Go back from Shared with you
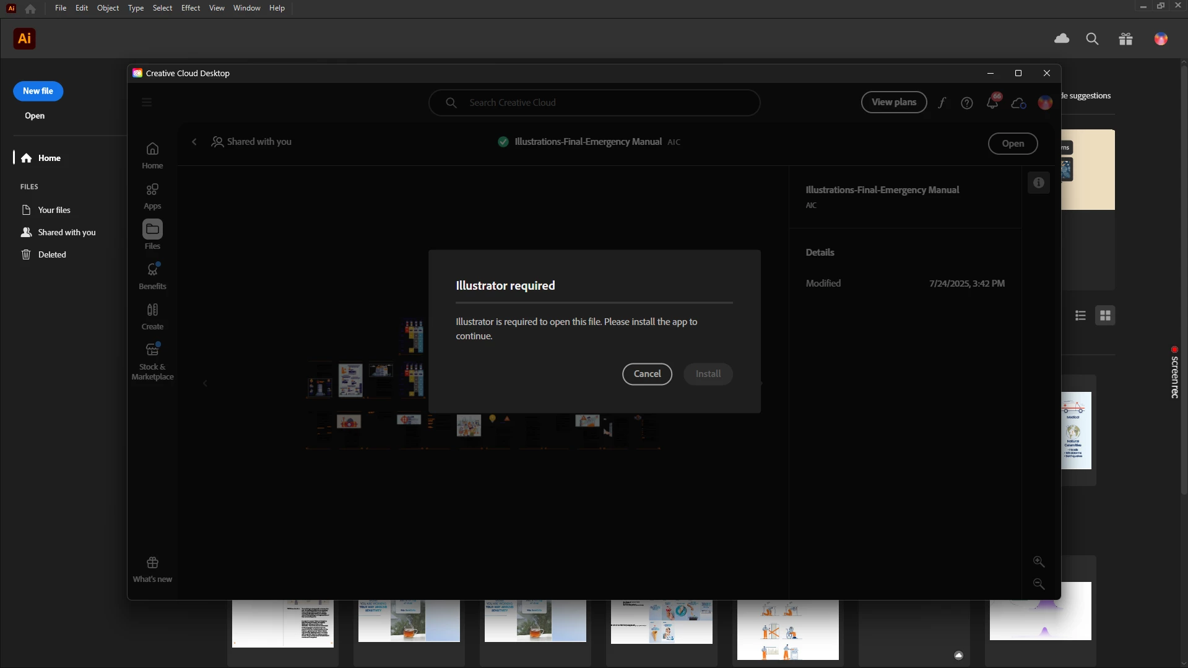1188x668 pixels. pos(194,142)
